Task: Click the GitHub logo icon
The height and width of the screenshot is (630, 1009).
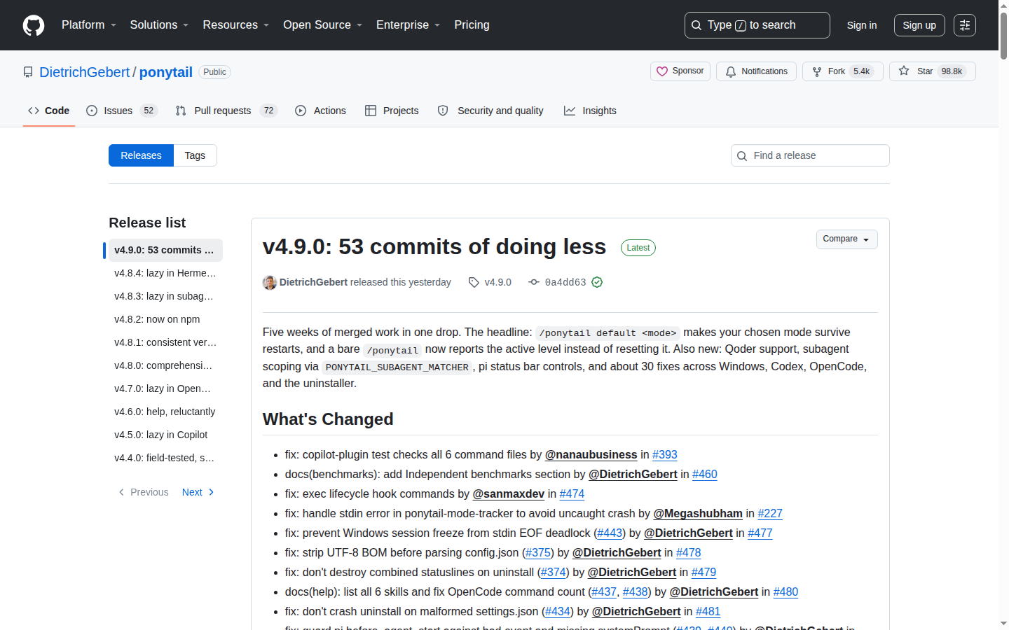Action: point(34,25)
